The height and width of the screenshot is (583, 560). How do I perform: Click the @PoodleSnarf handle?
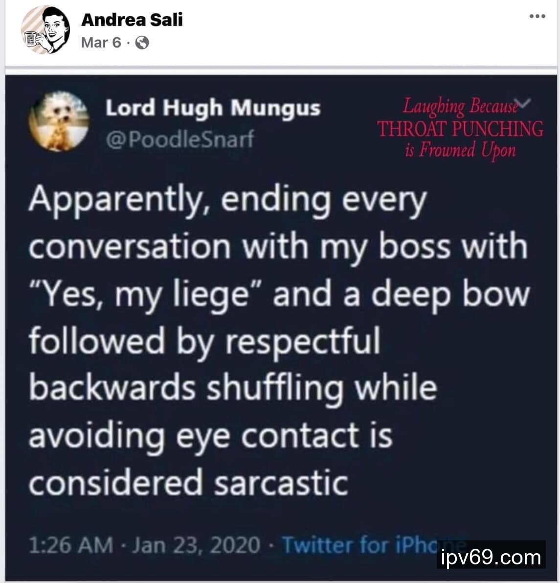point(180,139)
